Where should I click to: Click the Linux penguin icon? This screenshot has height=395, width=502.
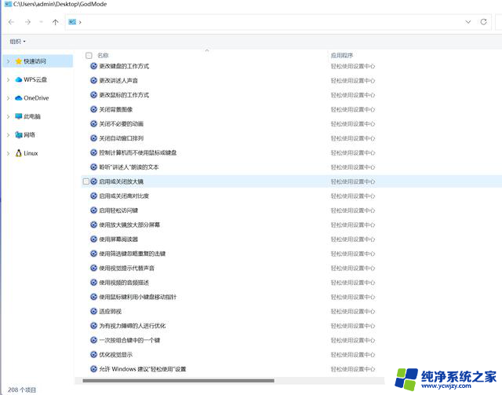click(19, 153)
